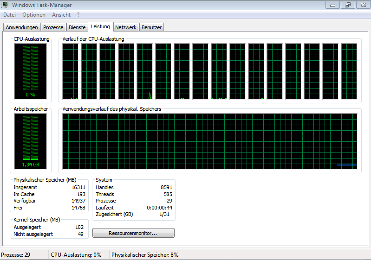
Task: Click the Task-Manager title bar icon
Action: [5, 5]
